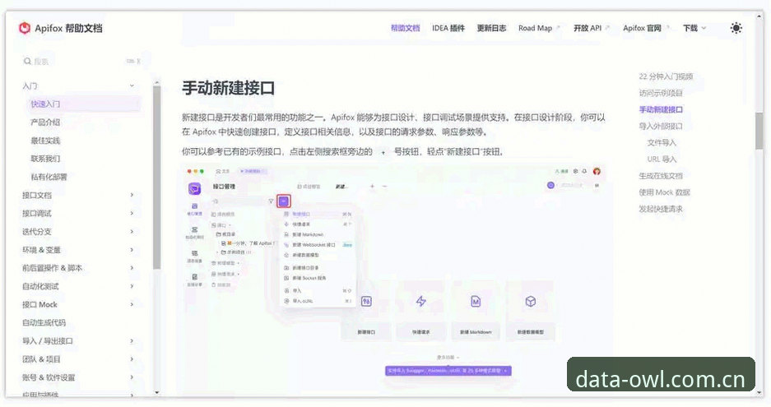Click the sidebar scrollbar thumb
Viewport: 771px width, 407px height.
pyautogui.click(x=157, y=178)
